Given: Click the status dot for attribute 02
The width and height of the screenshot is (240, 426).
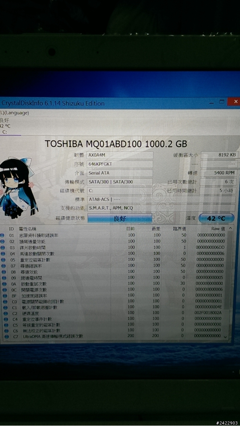Looking at the screenshot, I should (x=2, y=242).
